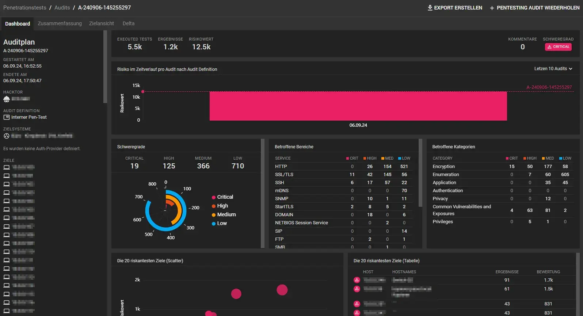Screen dimensions: 583x316
Task: Click the second laptop icon in Ziele list
Action: 7,176
